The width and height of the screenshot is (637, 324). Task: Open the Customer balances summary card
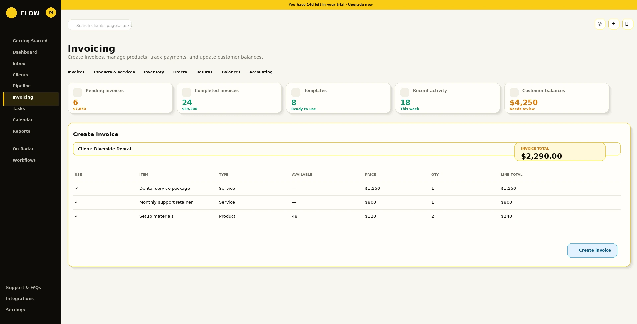tap(557, 98)
